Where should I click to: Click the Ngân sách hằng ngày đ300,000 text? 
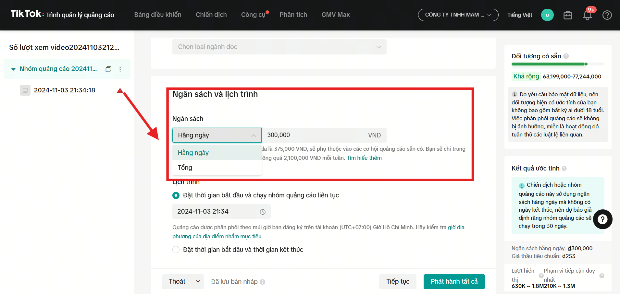(x=552, y=248)
